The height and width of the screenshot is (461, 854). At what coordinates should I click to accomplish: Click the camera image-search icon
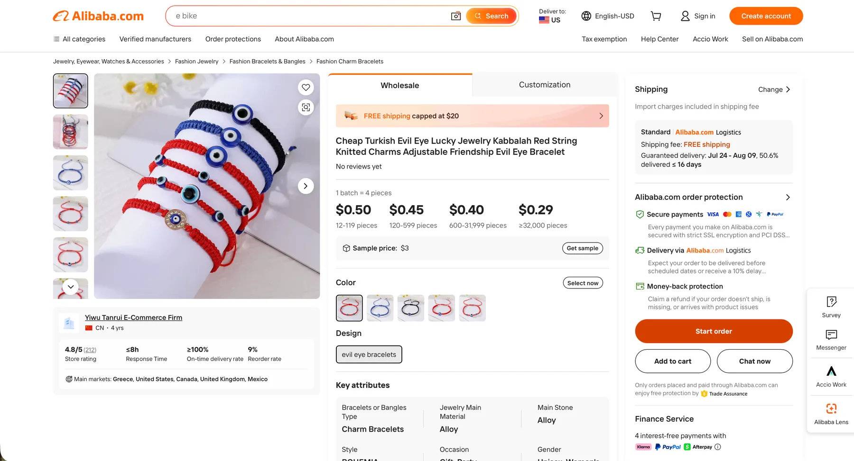pos(455,16)
